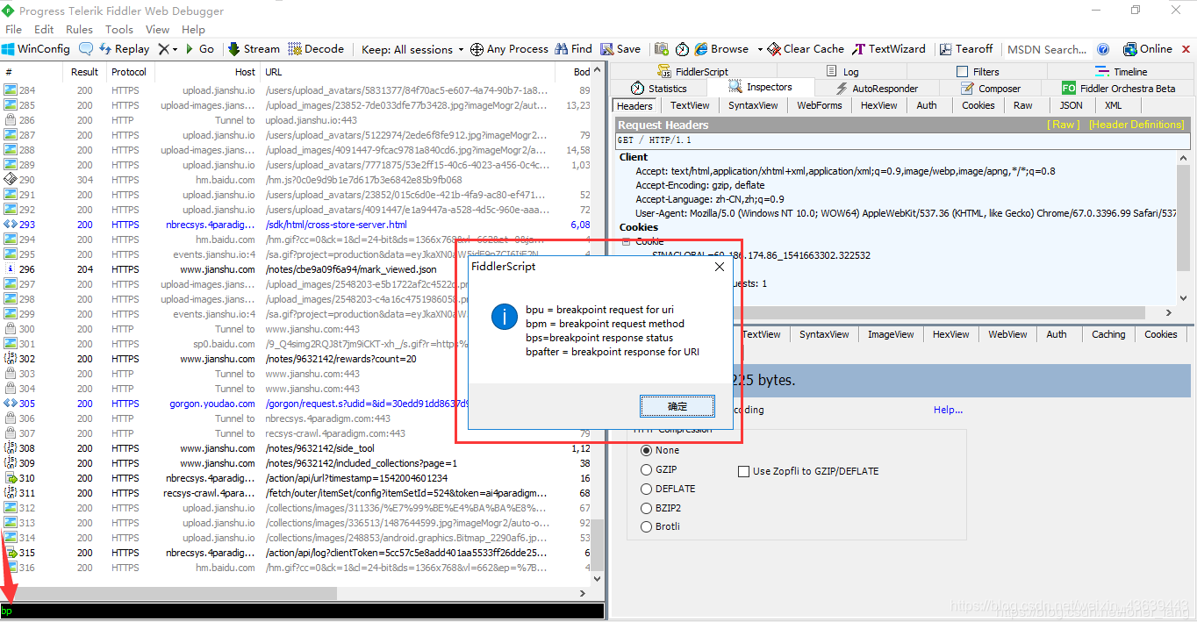Open the Edit menu
Screen dimensions: 1197x622
click(x=45, y=29)
